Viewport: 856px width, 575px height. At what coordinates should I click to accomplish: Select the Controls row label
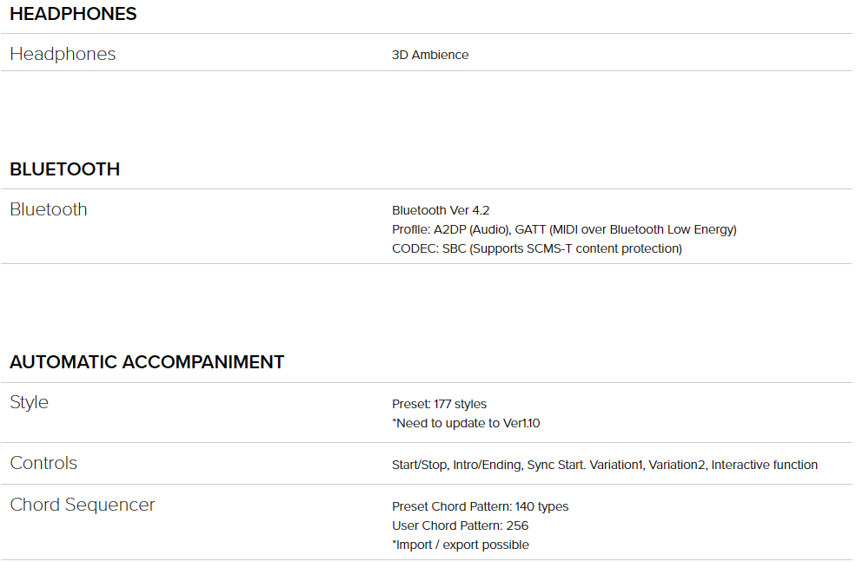[43, 463]
